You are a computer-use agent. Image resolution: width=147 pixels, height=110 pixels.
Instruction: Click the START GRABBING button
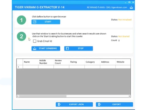click(x=46, y=48)
